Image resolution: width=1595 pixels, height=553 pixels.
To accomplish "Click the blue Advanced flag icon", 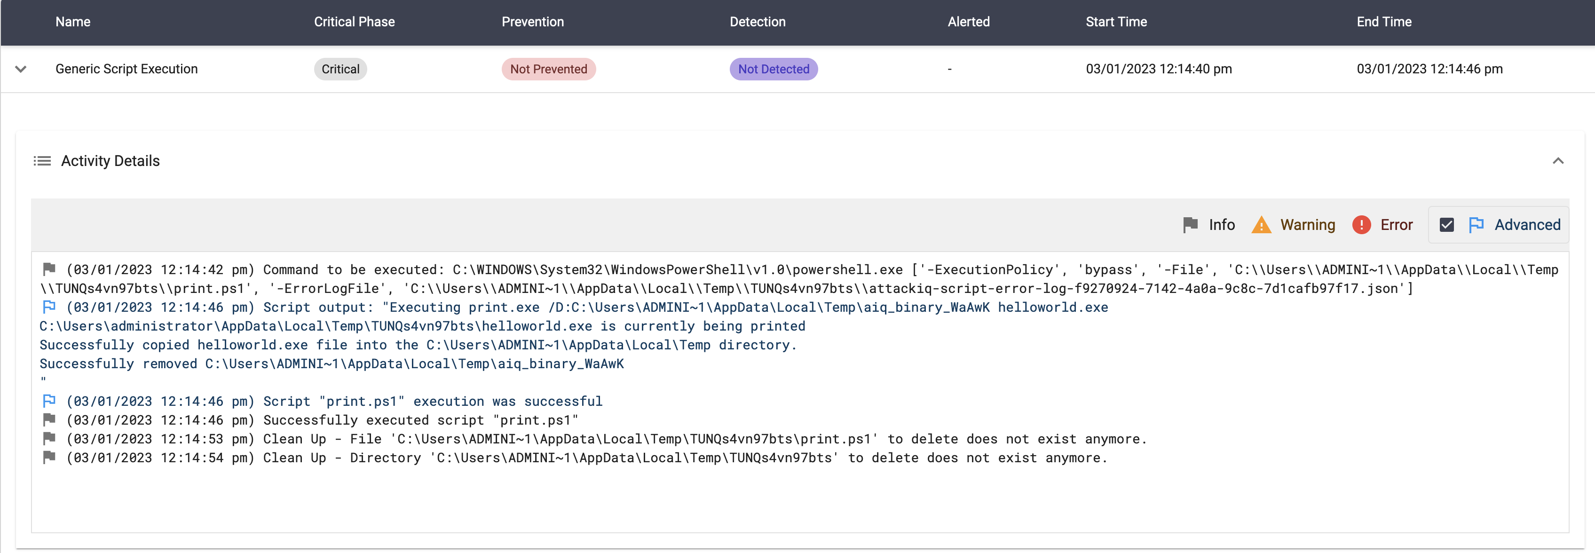I will [x=1476, y=225].
